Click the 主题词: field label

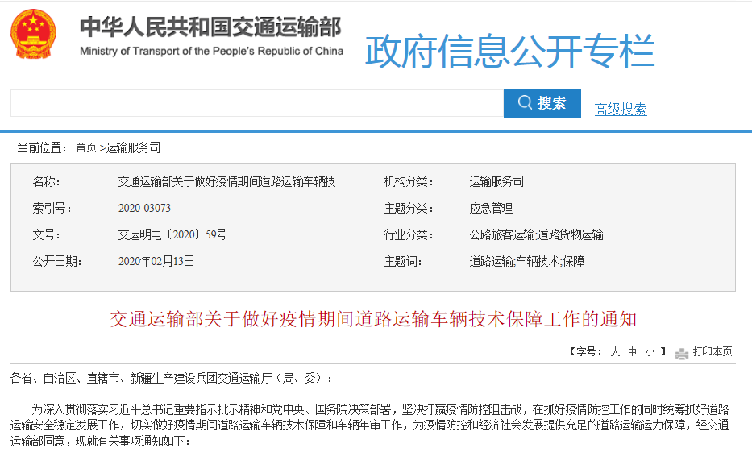pyautogui.click(x=403, y=261)
